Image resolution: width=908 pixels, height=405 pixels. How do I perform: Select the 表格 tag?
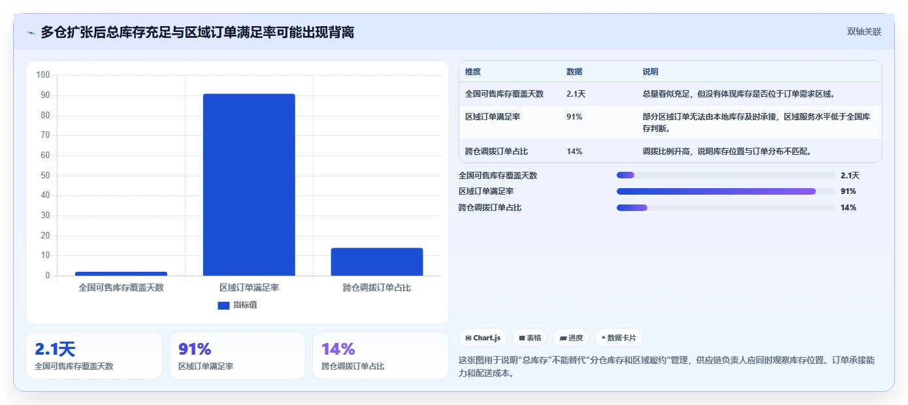click(x=530, y=338)
